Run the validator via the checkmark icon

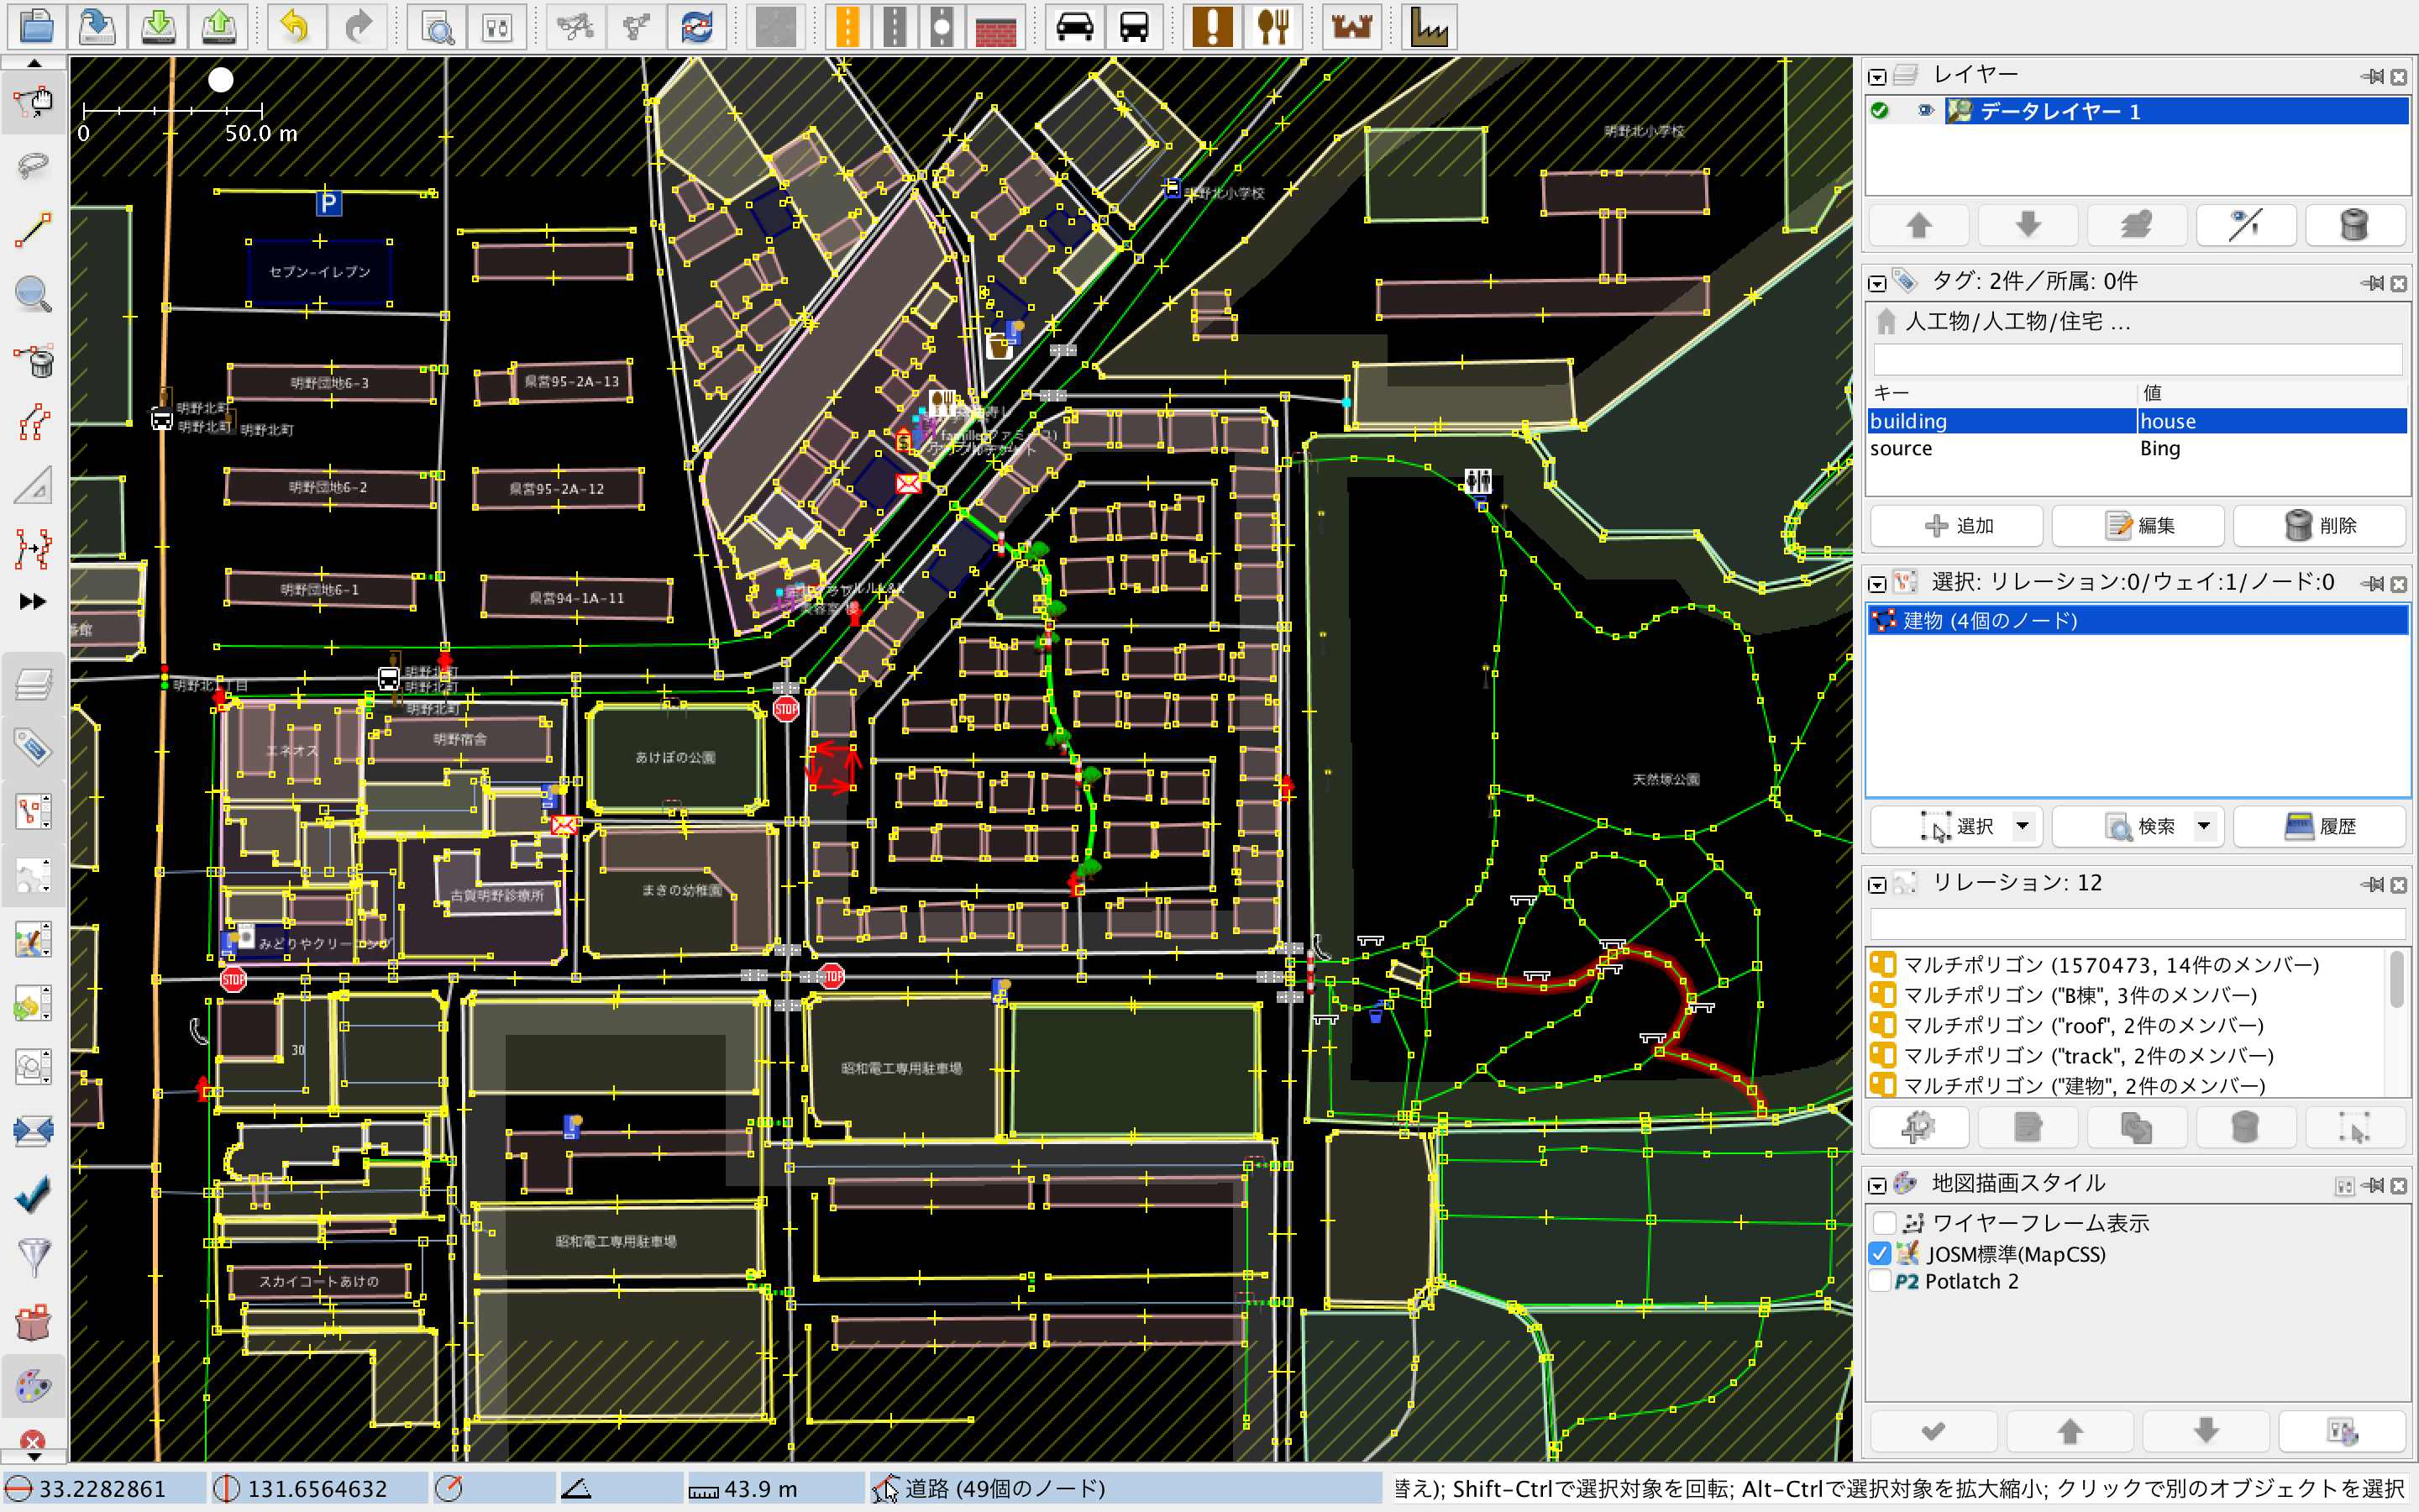33,1193
